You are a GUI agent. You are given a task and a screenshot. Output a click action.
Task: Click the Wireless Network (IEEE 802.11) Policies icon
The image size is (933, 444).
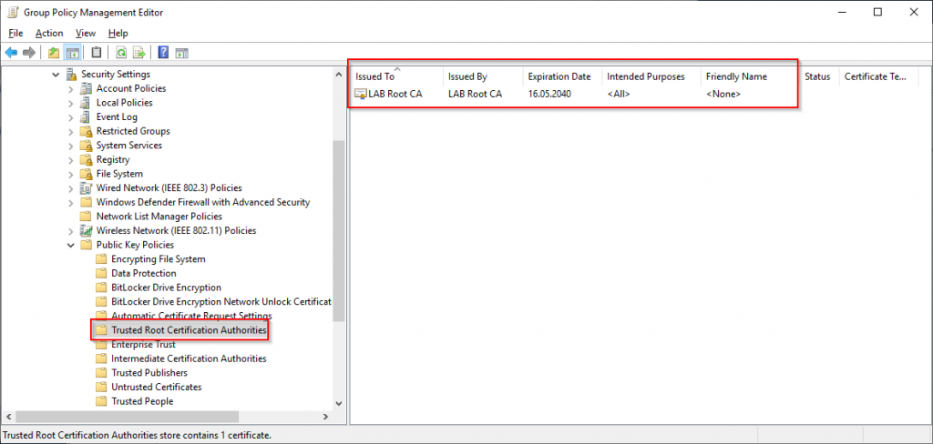[87, 230]
